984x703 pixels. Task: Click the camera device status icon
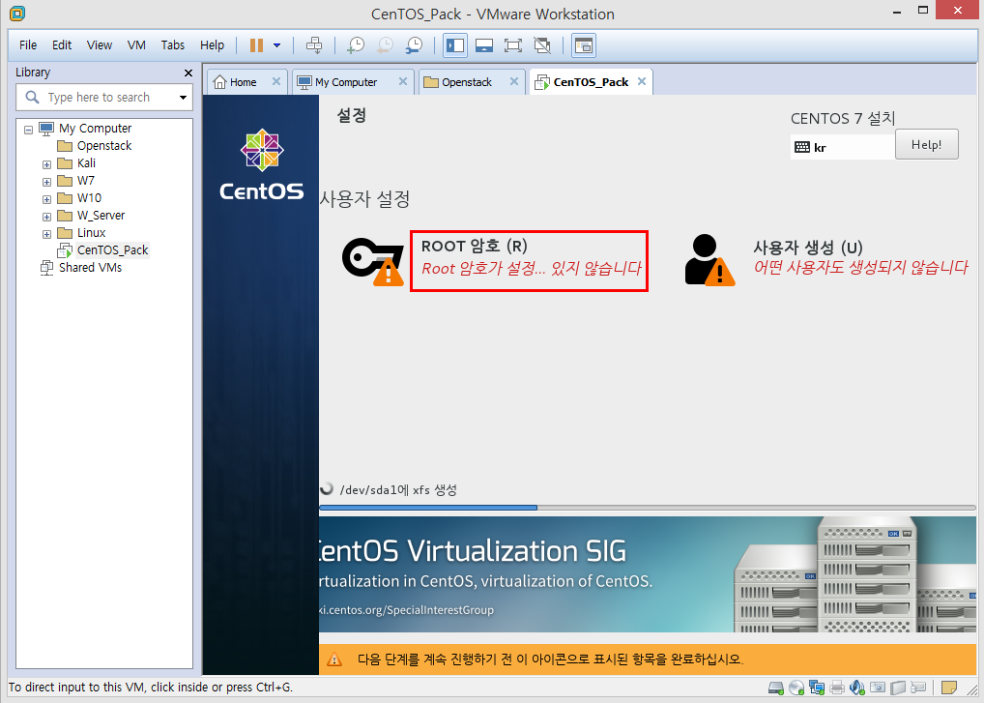tap(878, 688)
